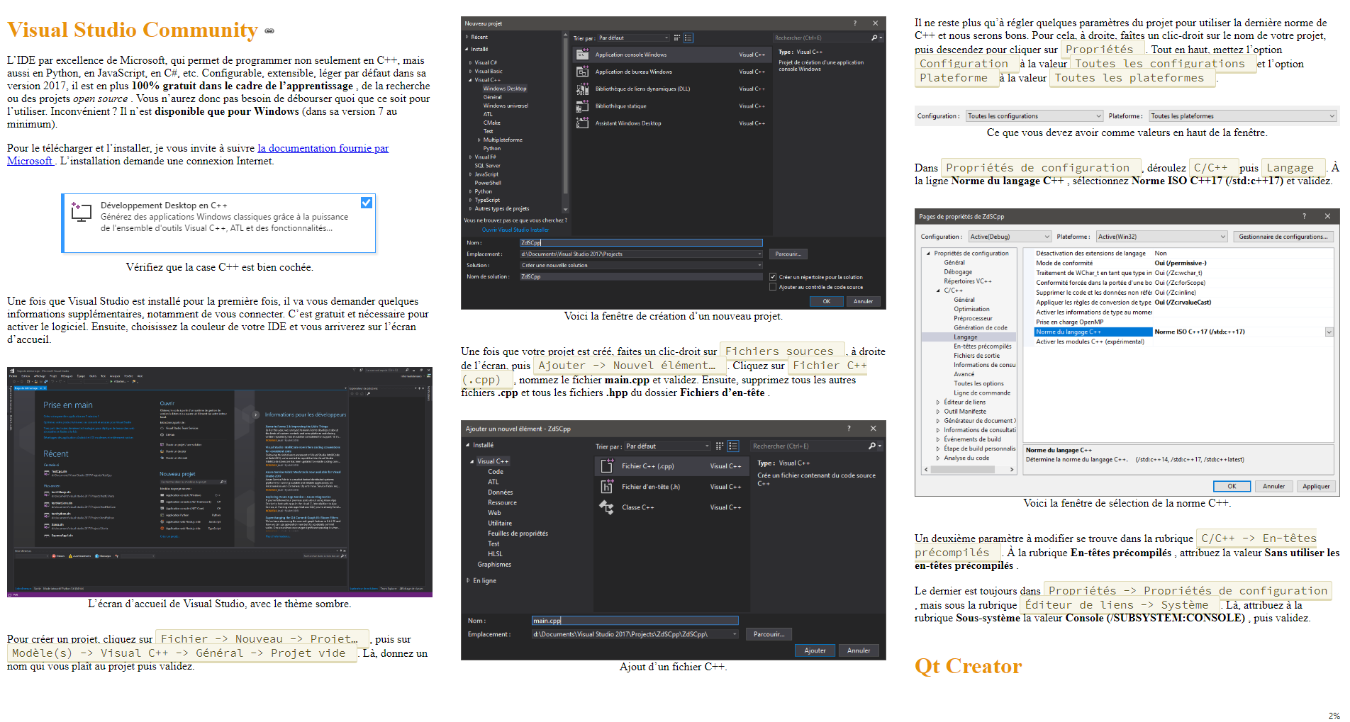The height and width of the screenshot is (722, 1350).
Task: Select En-têtes précompilés in properties tree
Action: (x=983, y=346)
